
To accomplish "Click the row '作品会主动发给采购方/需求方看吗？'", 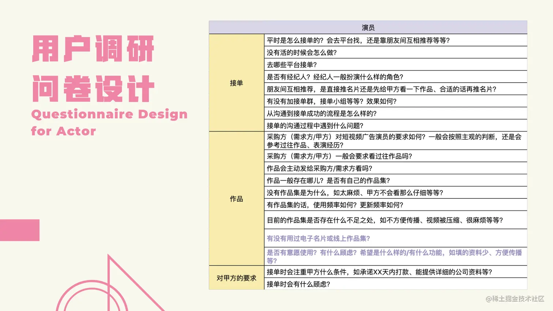I will [x=396, y=168].
